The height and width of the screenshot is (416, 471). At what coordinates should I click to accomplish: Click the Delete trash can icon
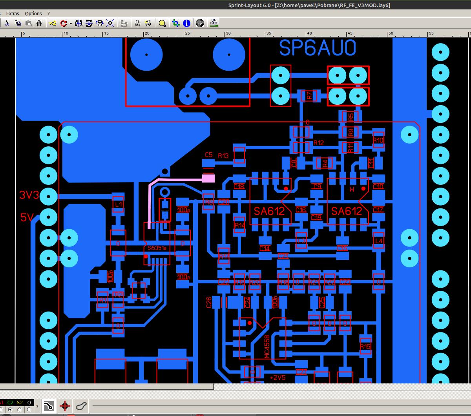coord(39,23)
